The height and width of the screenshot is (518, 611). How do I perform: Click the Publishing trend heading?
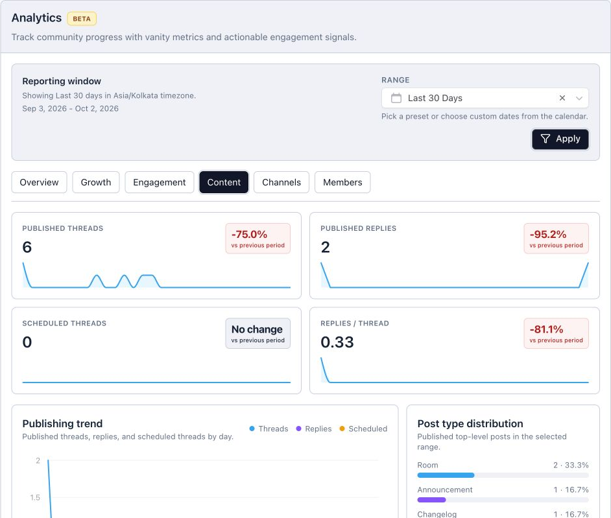click(x=62, y=423)
